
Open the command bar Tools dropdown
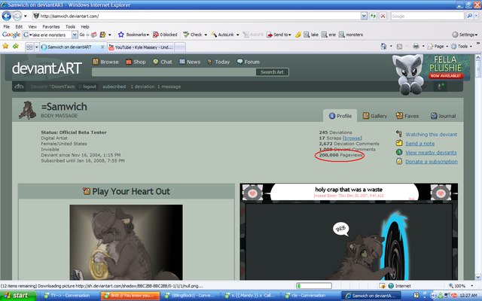pyautogui.click(x=462, y=47)
